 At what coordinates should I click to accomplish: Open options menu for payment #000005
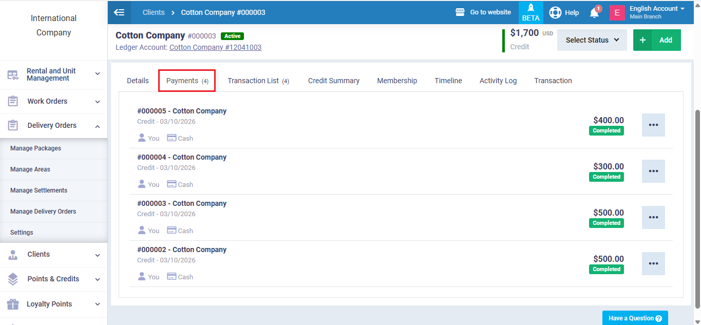(x=653, y=125)
